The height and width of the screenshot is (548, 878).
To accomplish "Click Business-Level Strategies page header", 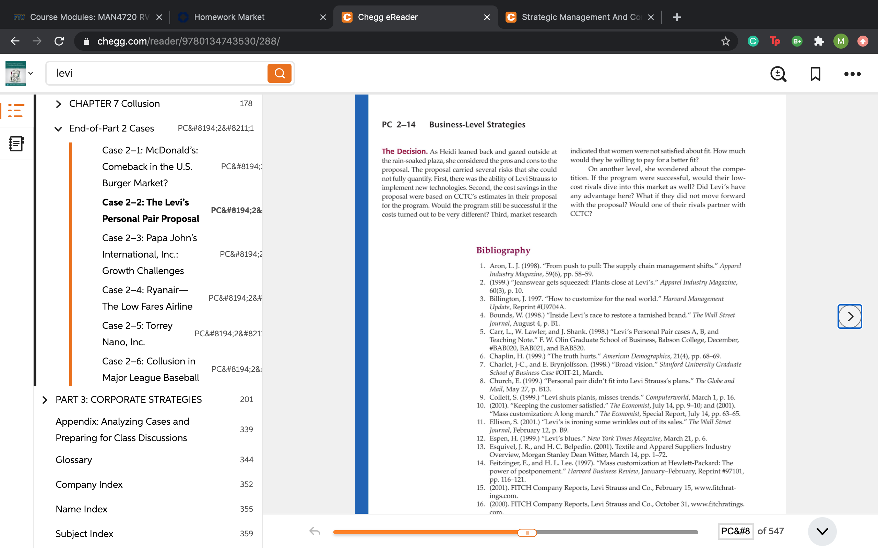I will click(x=477, y=124).
